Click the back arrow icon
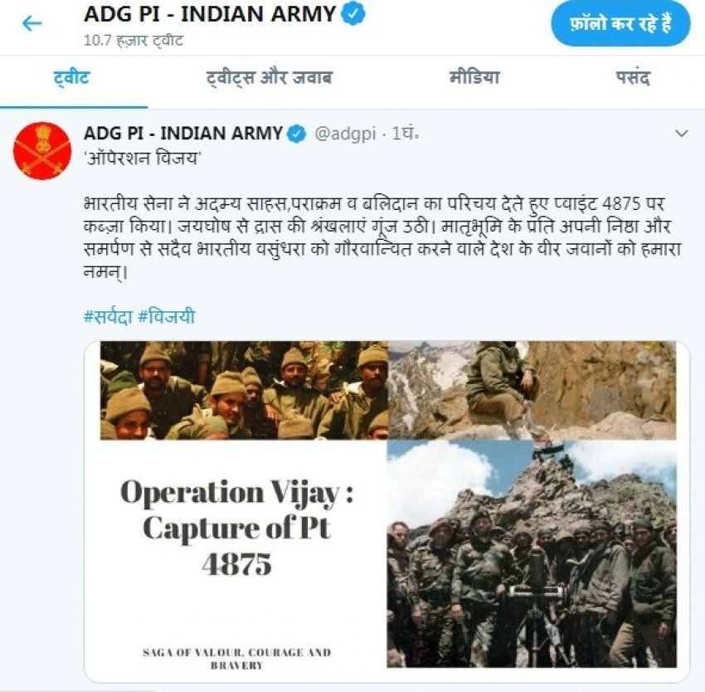The width and height of the screenshot is (705, 692). [x=32, y=23]
